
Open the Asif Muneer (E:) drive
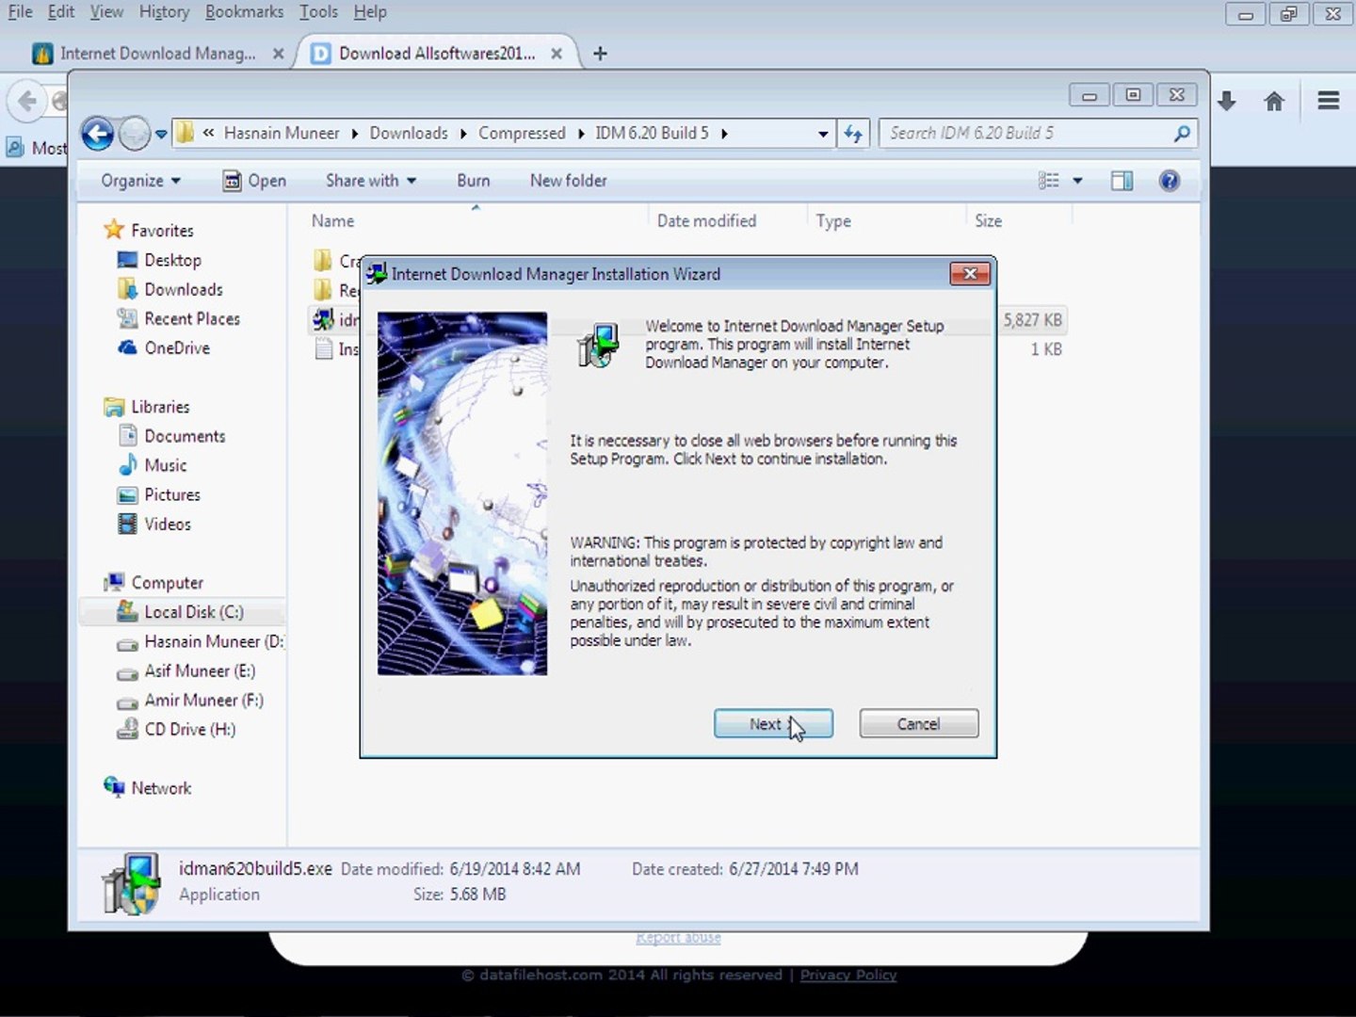(x=200, y=670)
